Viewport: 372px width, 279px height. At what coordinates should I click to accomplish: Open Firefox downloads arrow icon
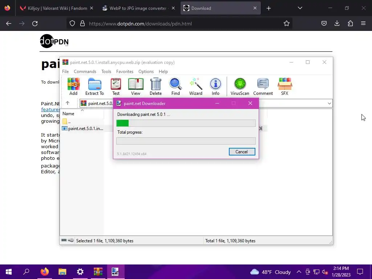337,23
